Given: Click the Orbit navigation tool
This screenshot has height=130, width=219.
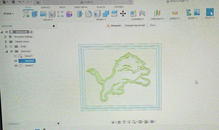Looking at the screenshot, I should click(113, 122).
